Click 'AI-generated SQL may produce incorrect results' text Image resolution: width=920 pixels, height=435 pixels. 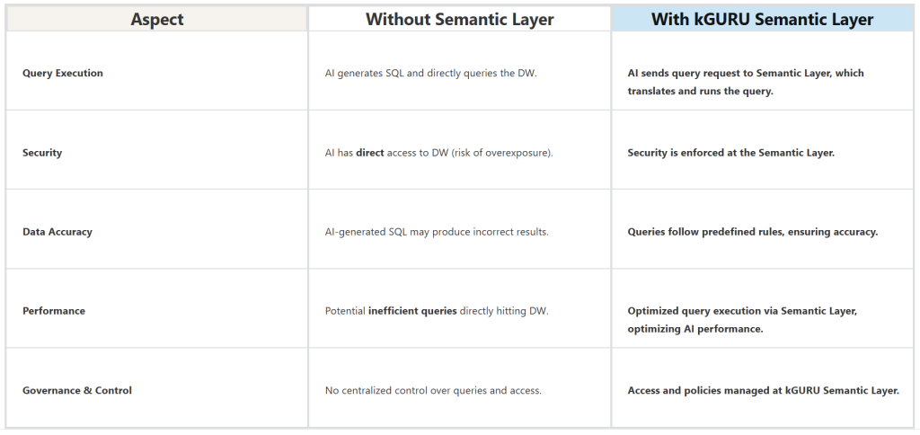(x=437, y=232)
